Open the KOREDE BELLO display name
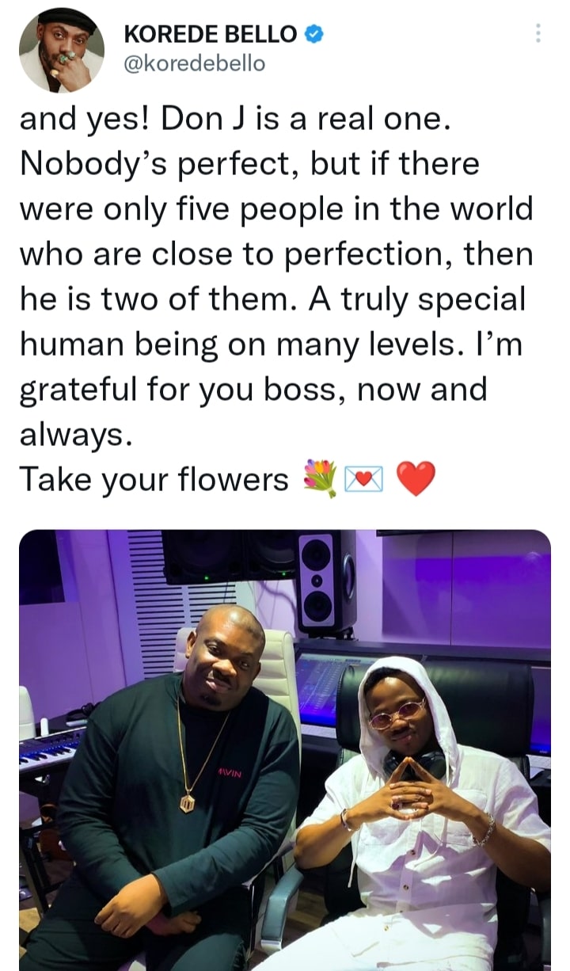Viewport: 570px width, 971px height. [211, 34]
